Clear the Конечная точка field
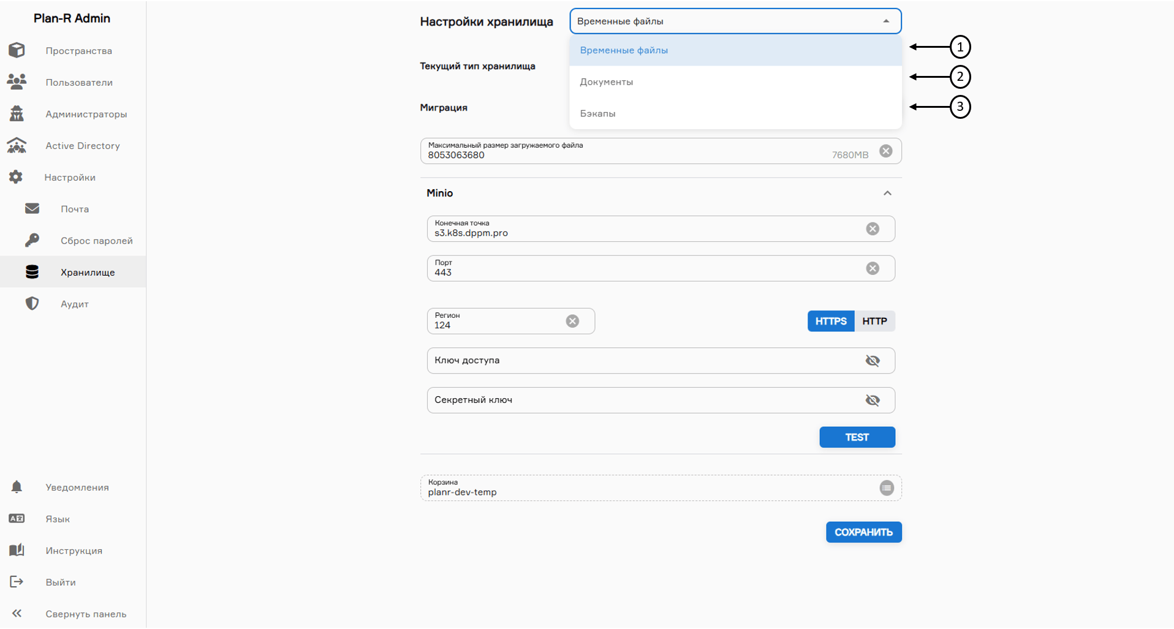Viewport: 1174px width, 629px height. [x=873, y=228]
